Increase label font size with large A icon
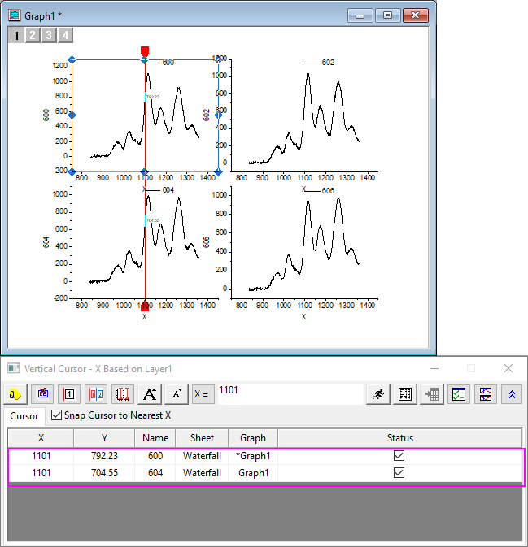The height and width of the screenshot is (547, 528). tap(150, 394)
